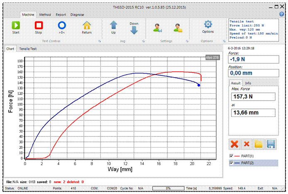
Task: Click the gray button at chart top-right
Action: click(x=212, y=58)
